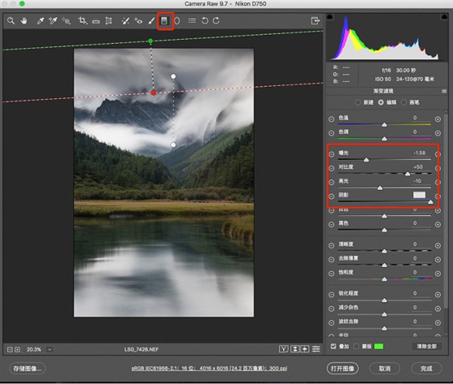The image size is (453, 384).
Task: Select the 画笔 radio button
Action: (x=404, y=102)
